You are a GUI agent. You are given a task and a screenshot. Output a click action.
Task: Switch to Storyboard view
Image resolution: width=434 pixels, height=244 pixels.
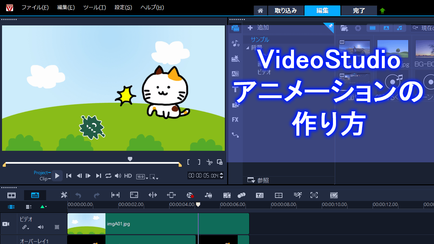point(12,195)
